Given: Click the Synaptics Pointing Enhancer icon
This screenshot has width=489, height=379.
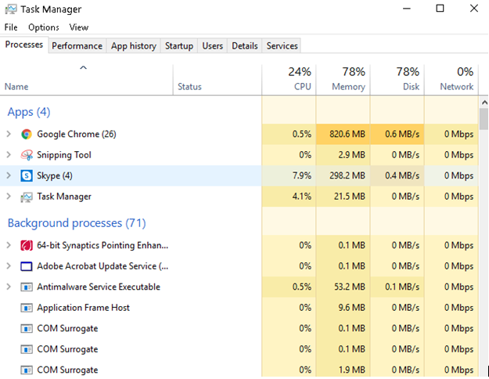Looking at the screenshot, I should 27,245.
